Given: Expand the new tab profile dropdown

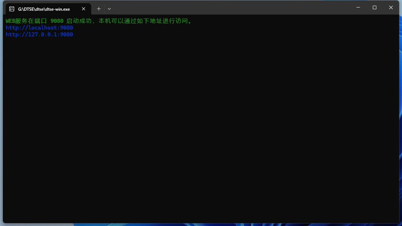Looking at the screenshot, I should coord(109,9).
